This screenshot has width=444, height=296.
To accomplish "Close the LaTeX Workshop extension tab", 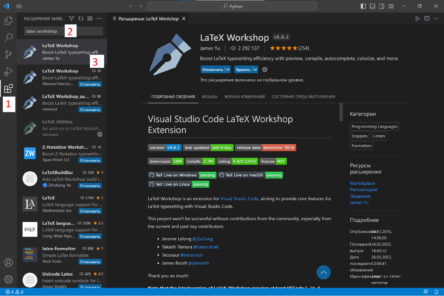I will [x=185, y=18].
